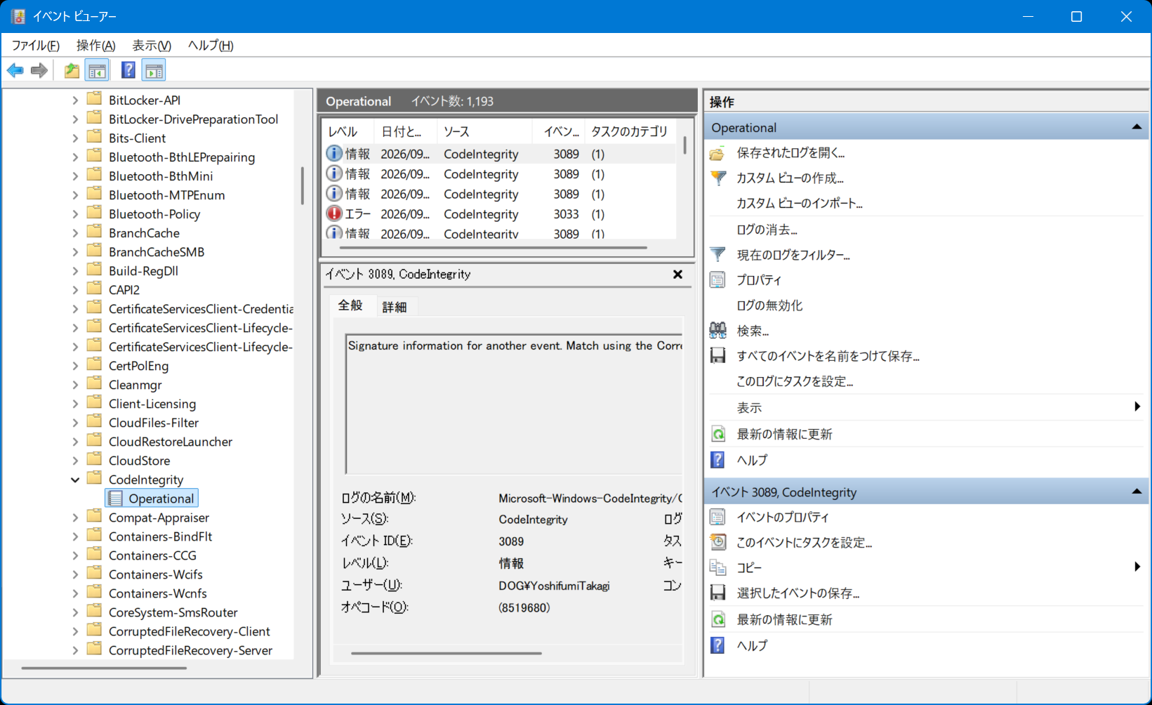Open the 表示 submenu in actions pane

point(925,407)
